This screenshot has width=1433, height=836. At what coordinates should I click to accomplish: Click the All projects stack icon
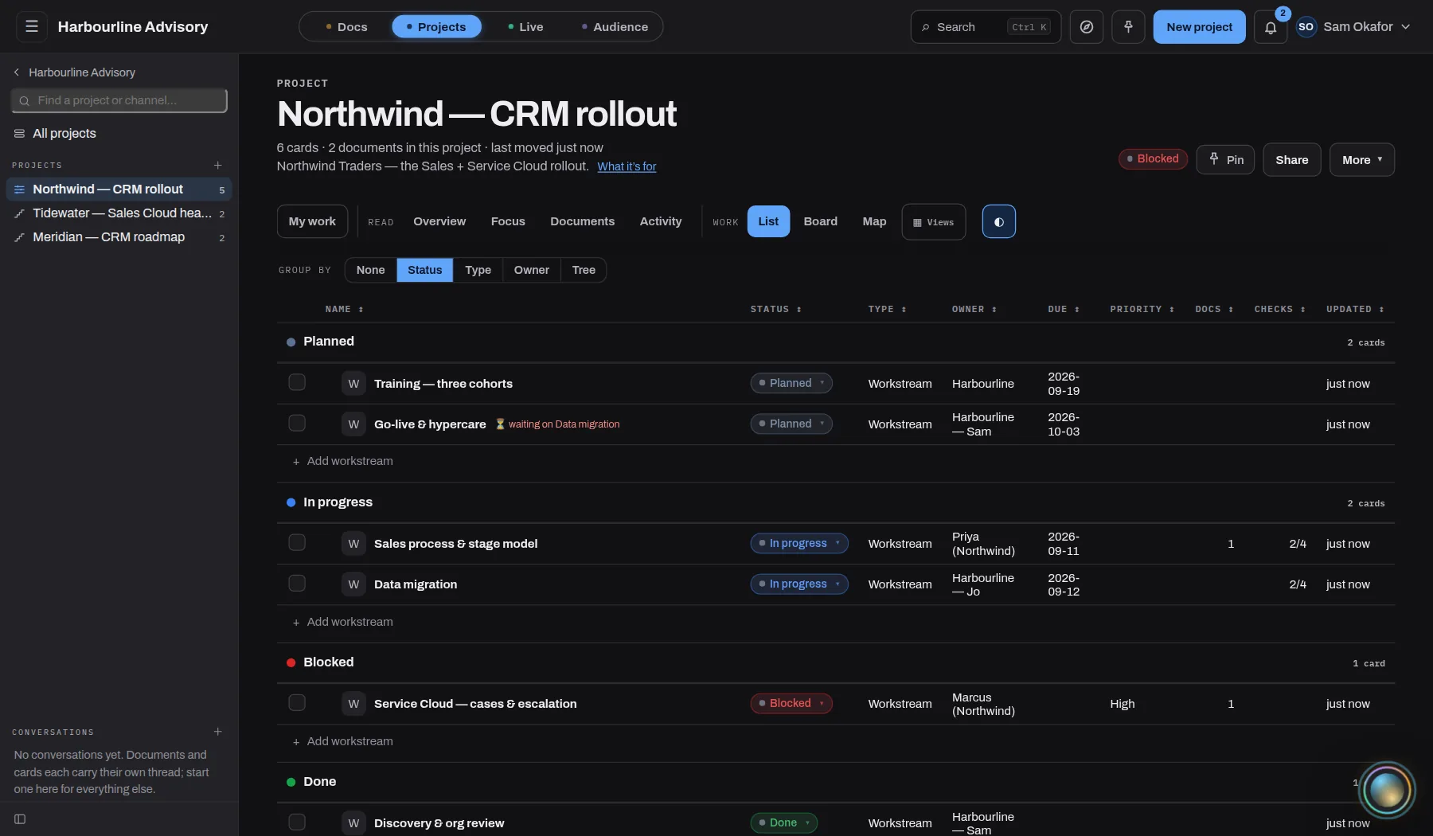point(19,134)
